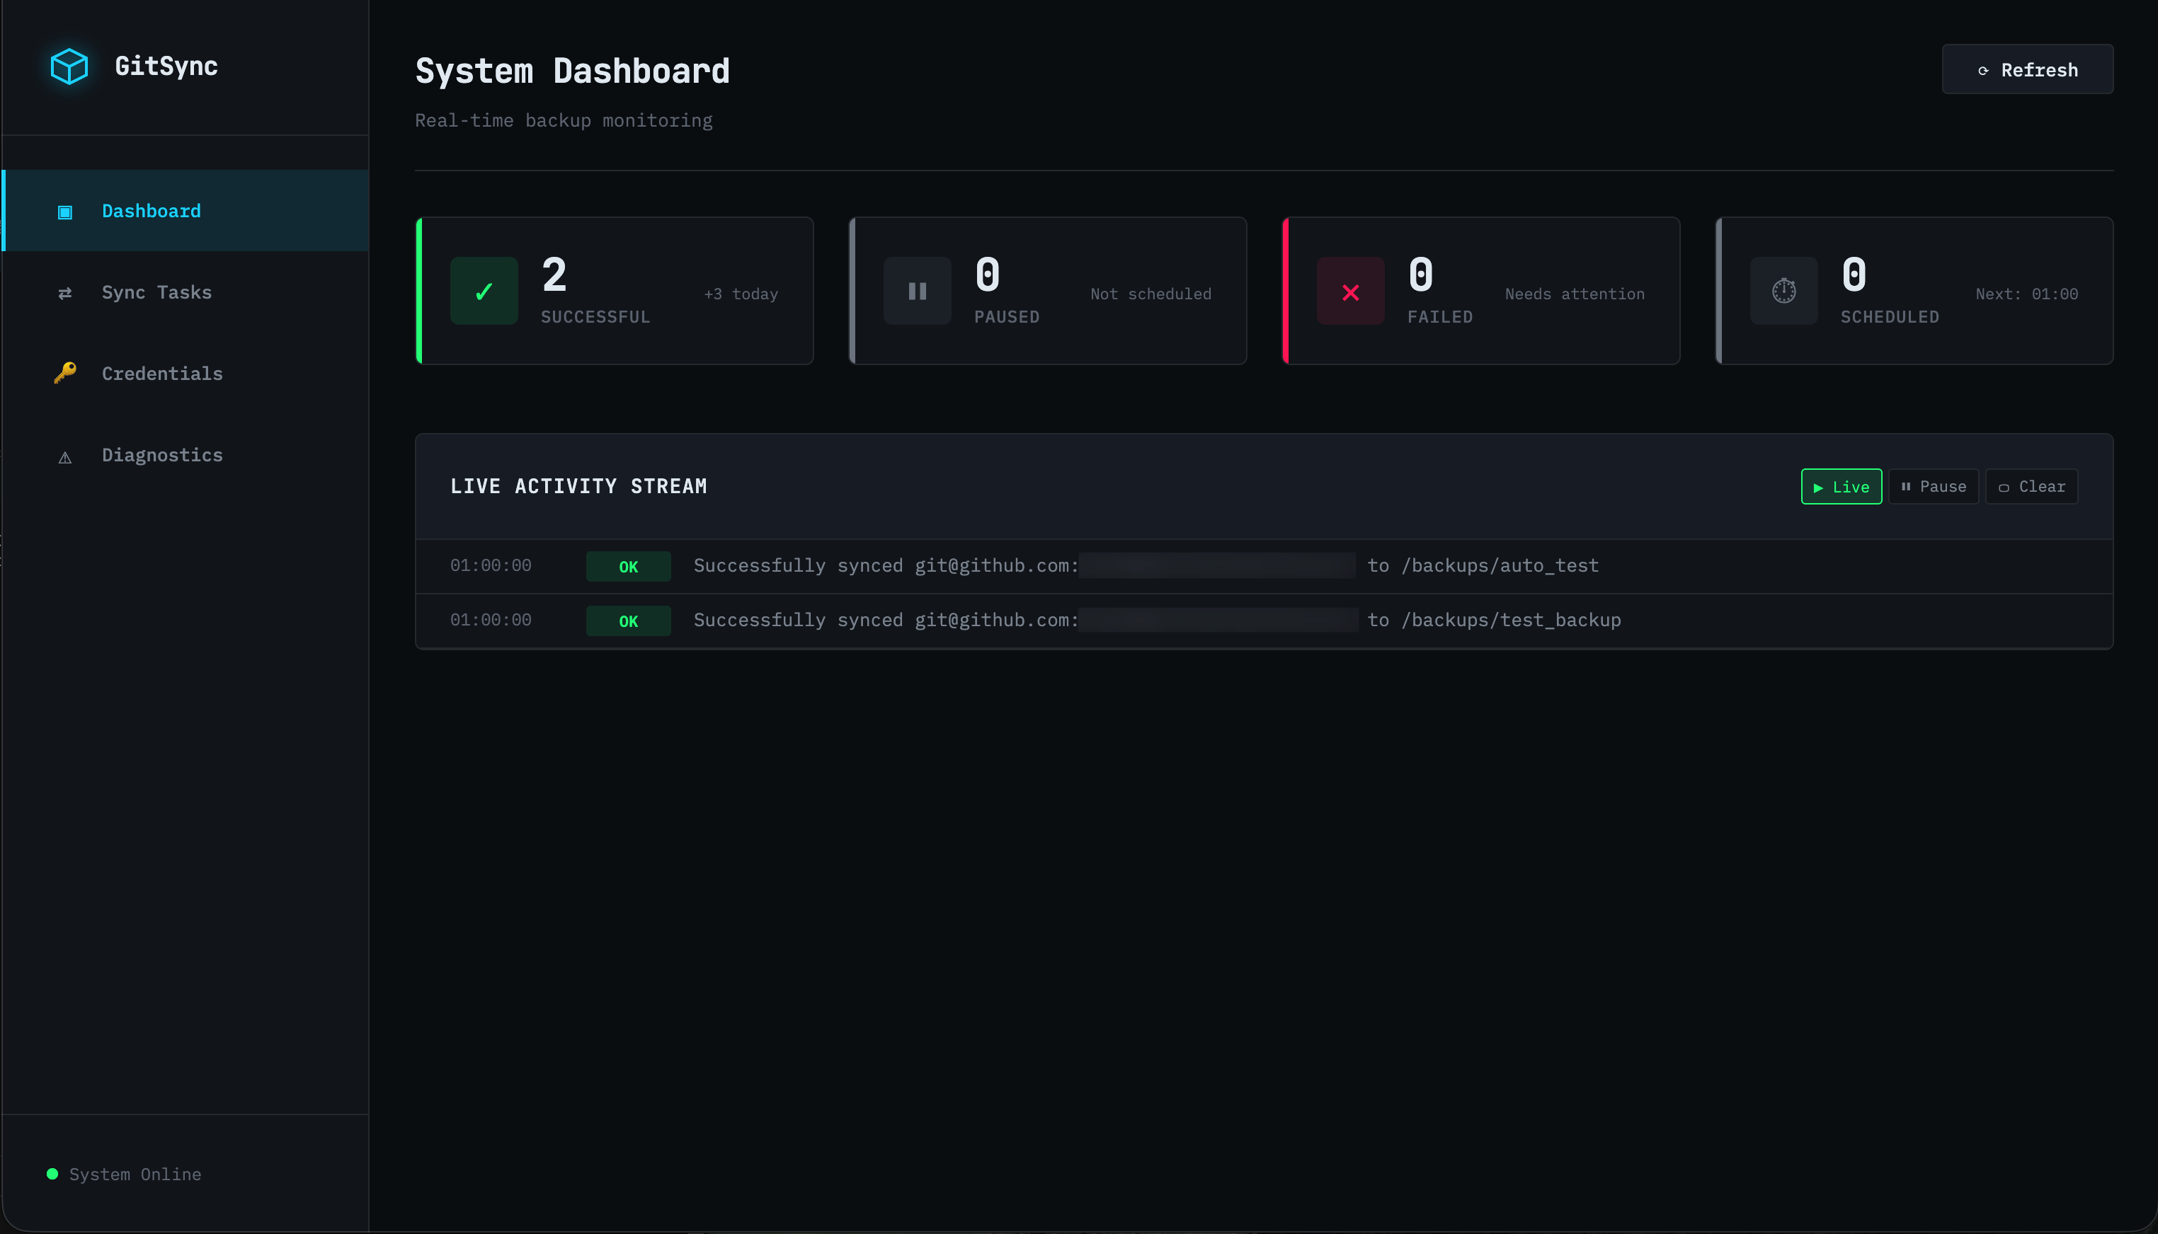The height and width of the screenshot is (1234, 2158).
Task: Click OK badge for auto_test sync
Action: [628, 567]
